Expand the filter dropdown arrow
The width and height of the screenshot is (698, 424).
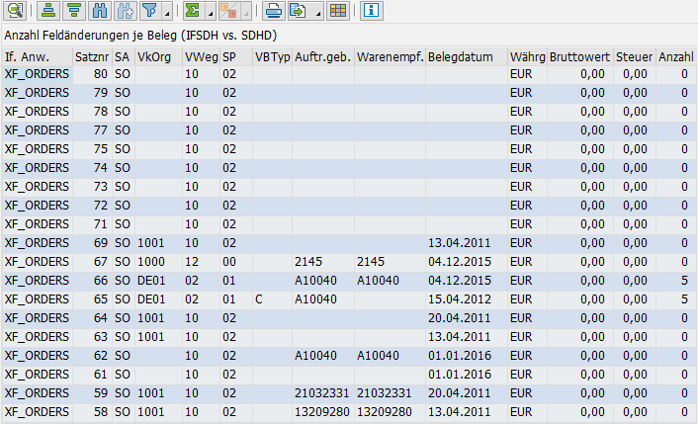click(164, 15)
